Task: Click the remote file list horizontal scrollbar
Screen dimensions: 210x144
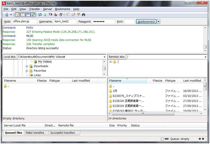Action: (x=143, y=113)
